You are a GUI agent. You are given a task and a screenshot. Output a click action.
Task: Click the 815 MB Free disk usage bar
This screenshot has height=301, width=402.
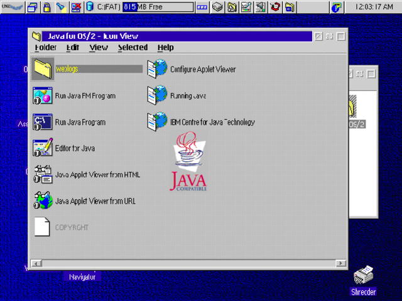coord(158,7)
